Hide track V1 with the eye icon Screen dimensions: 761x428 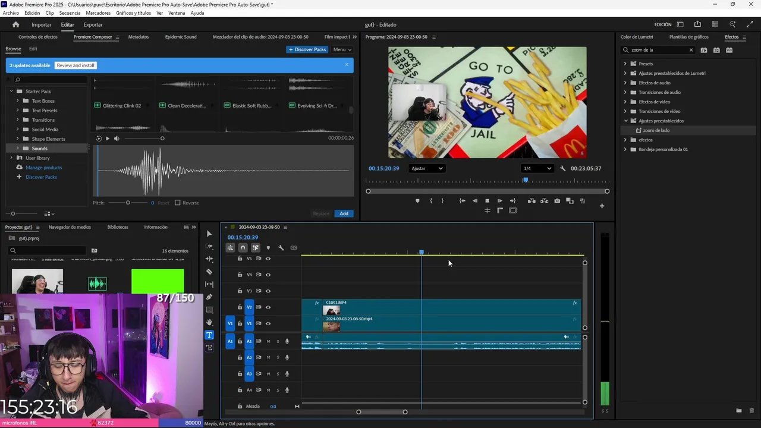(268, 323)
